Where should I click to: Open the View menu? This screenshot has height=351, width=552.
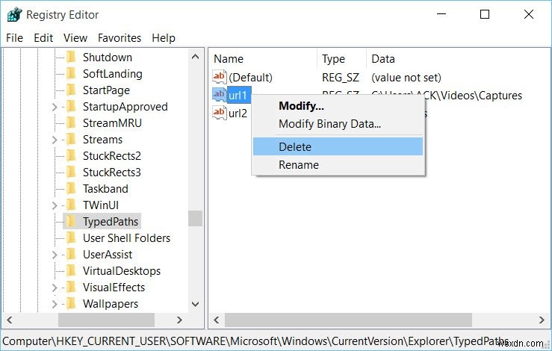coord(75,37)
